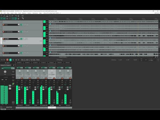Click the transport Record button

click(x=7, y=60)
